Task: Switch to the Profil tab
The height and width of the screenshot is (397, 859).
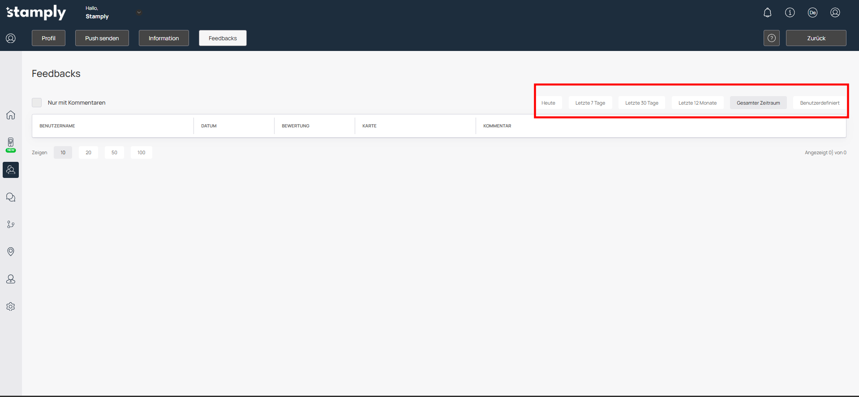Action: [48, 38]
